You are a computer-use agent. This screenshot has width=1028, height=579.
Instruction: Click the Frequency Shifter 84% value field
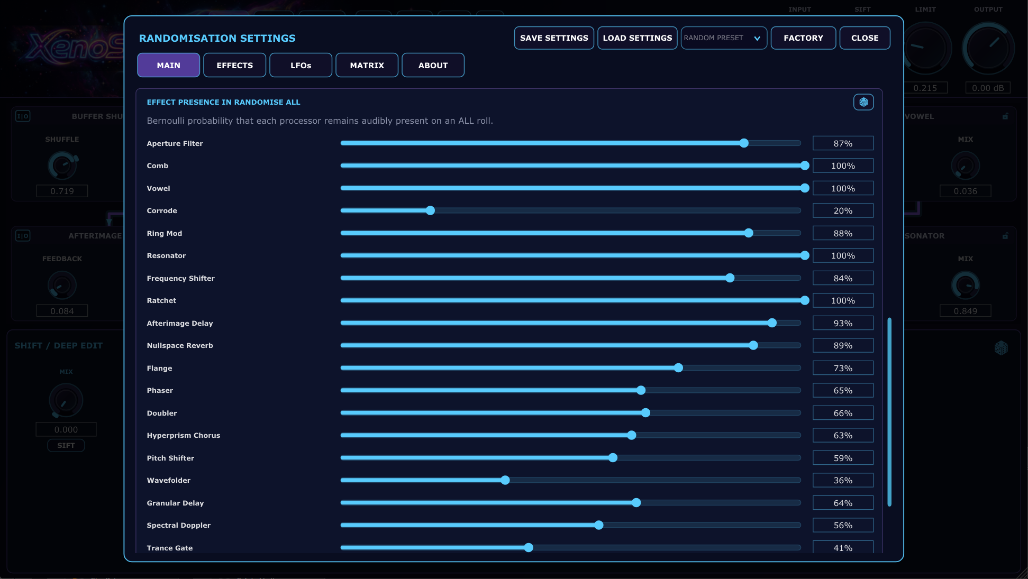843,278
